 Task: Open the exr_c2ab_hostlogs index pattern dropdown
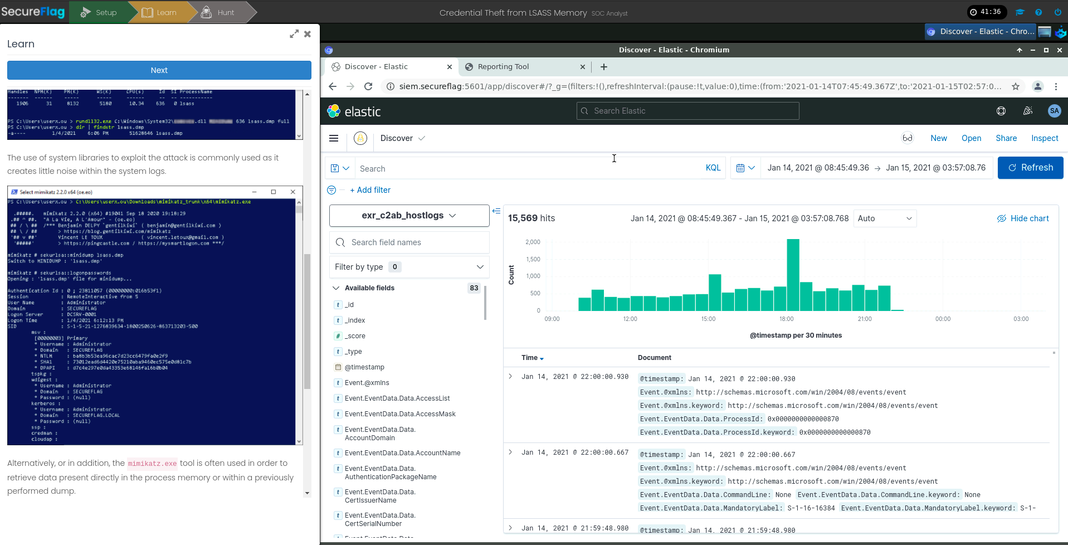(409, 216)
